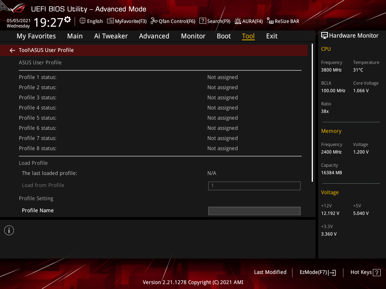Click the EzMode(F7) exit arrow icon
Screen dimensions: 386x289
(x=332, y=272)
